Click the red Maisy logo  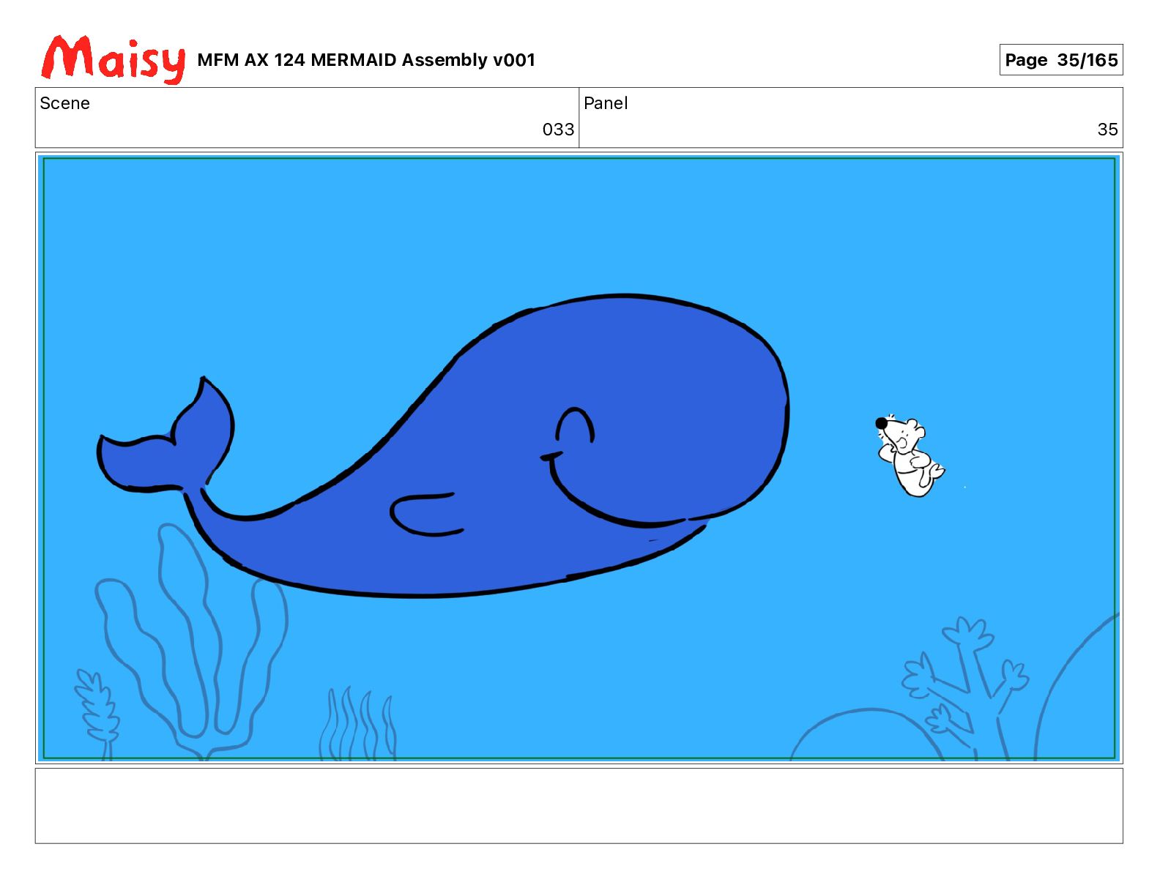pos(114,59)
